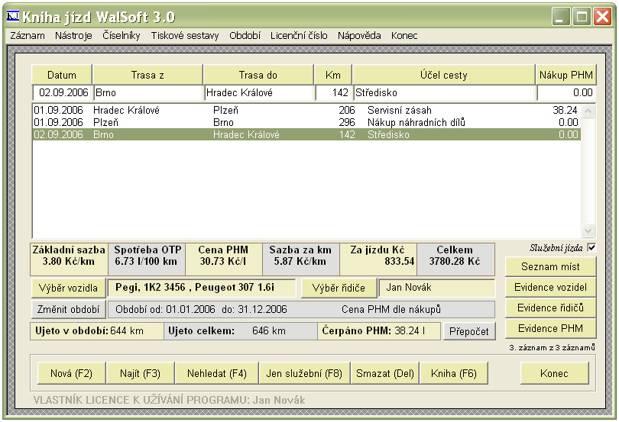Click the Trasa do column header
Screen dimensions: 619x422
tap(258, 75)
